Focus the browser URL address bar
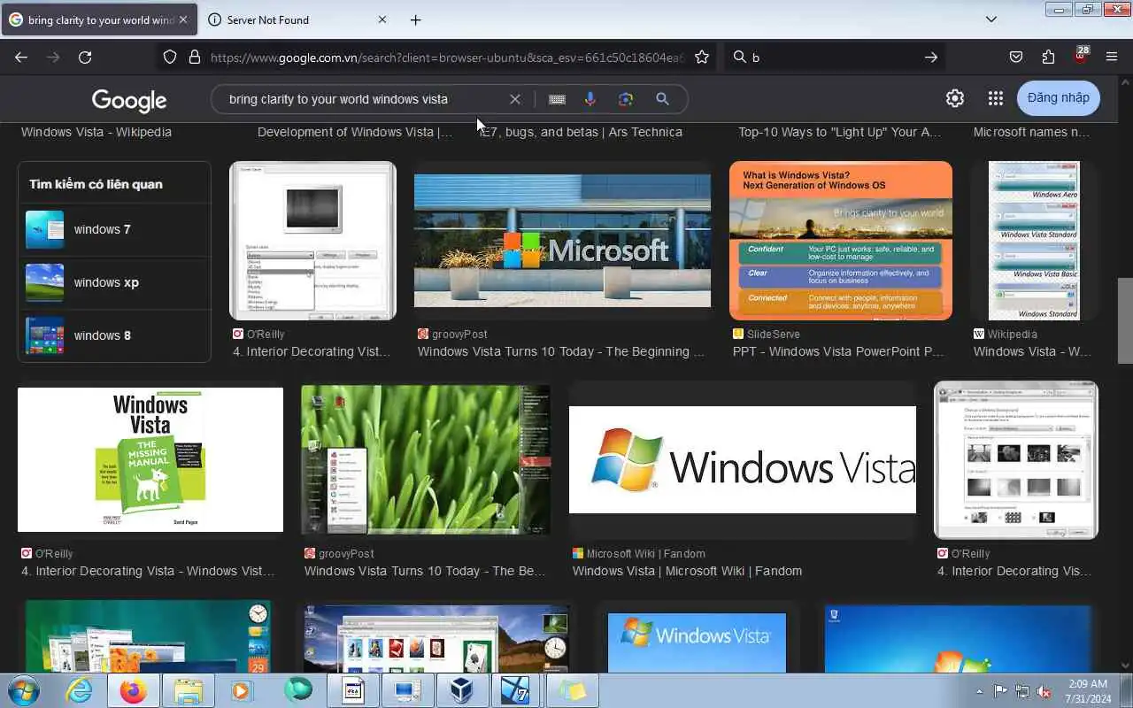 [x=447, y=57]
